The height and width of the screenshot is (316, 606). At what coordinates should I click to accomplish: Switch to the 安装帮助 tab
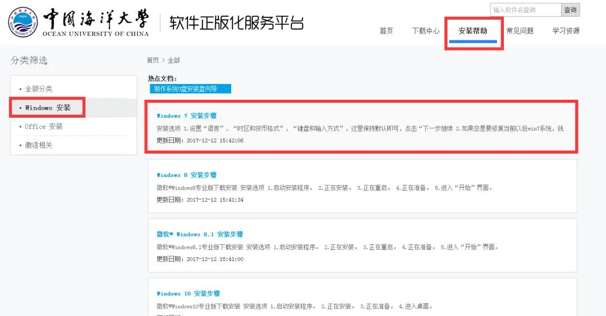(472, 31)
